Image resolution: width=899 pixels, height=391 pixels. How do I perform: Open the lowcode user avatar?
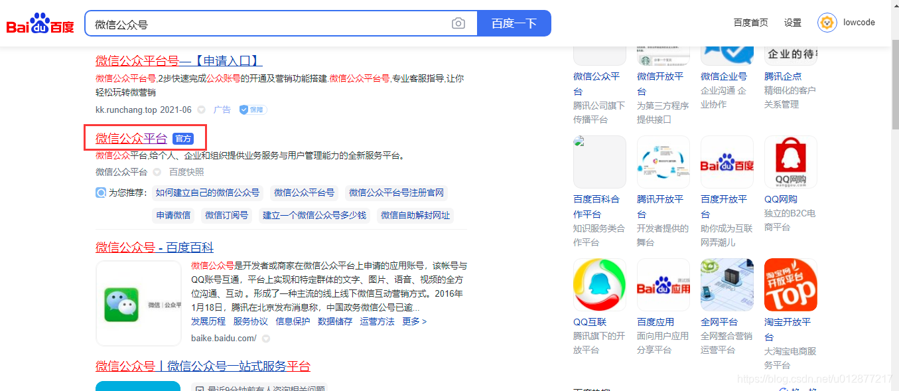(x=827, y=22)
